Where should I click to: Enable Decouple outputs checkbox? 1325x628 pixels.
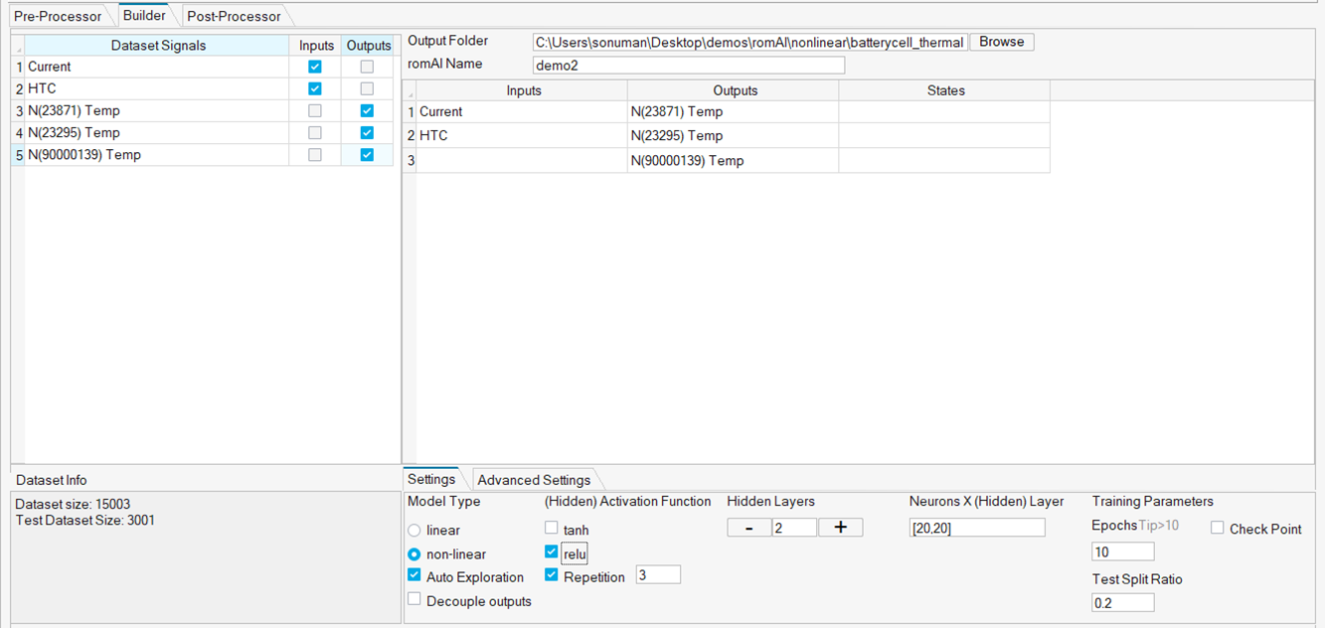coord(414,600)
